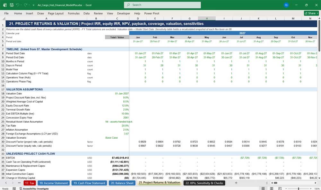Click the Total / Value header cell
Image resolution: width=321 pixels, height=190 pixels.
pyautogui.click(x=117, y=37)
